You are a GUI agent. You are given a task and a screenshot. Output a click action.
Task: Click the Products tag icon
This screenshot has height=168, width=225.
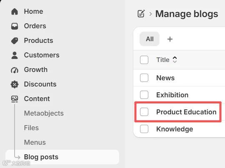[15, 41]
